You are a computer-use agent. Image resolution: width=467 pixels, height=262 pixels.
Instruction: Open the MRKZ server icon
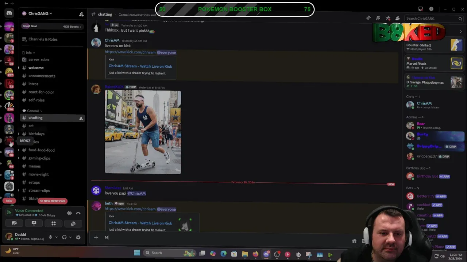(9, 141)
